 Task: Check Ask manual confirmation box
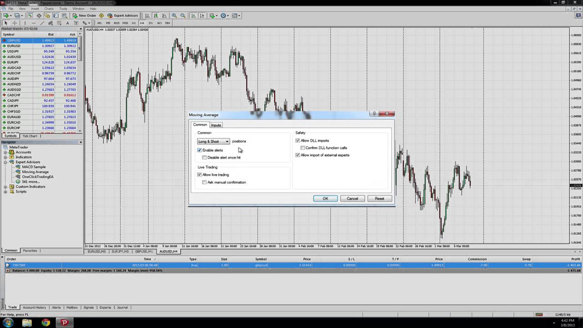coord(205,182)
